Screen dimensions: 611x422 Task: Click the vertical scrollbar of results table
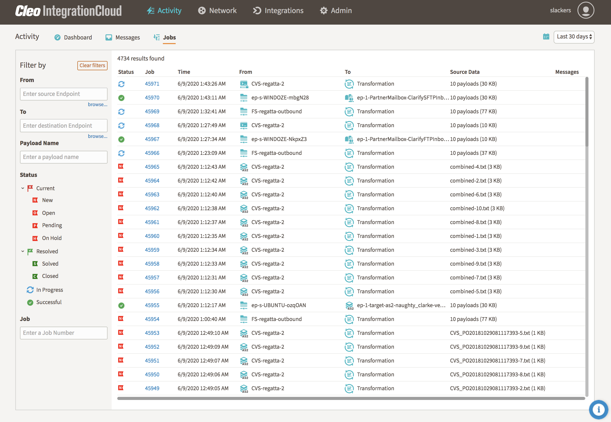587,112
